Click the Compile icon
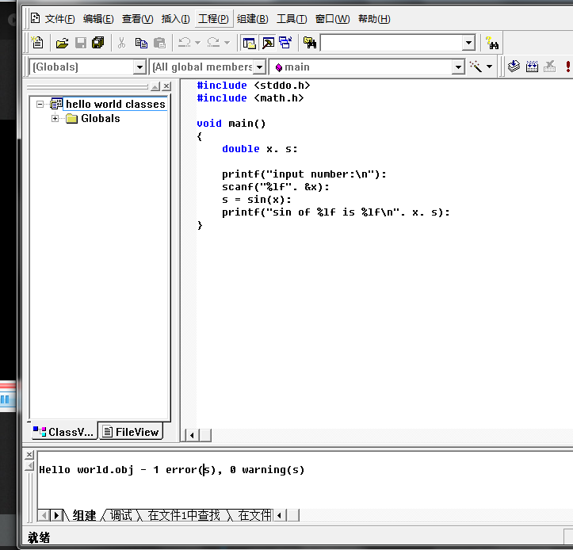573x550 pixels. [x=514, y=67]
